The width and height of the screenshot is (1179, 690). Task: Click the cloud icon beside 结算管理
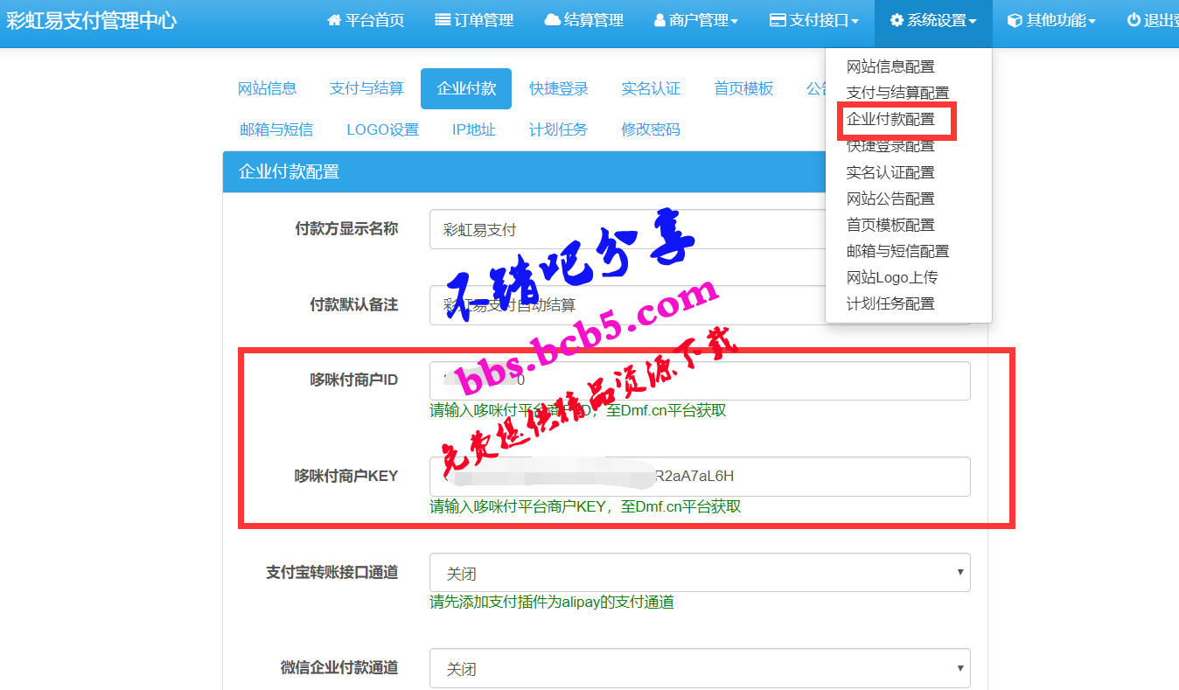point(552,20)
